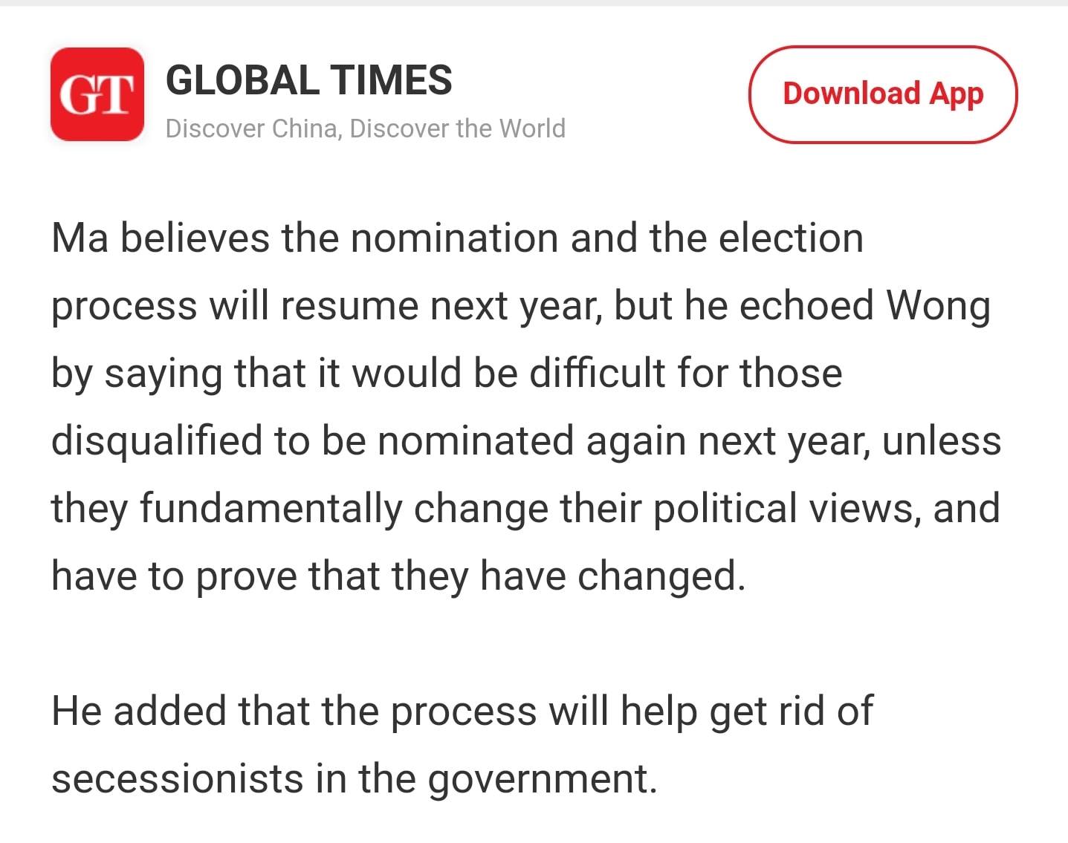Click the word "secessionists" in the last paragraph
This screenshot has height=843, width=1068.
click(x=177, y=778)
